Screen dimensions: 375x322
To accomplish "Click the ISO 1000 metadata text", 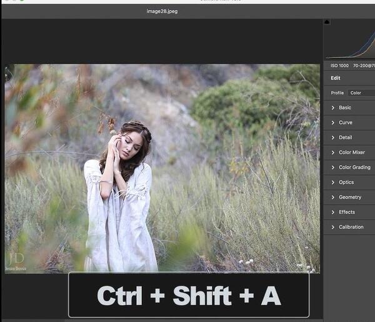I will 339,66.
